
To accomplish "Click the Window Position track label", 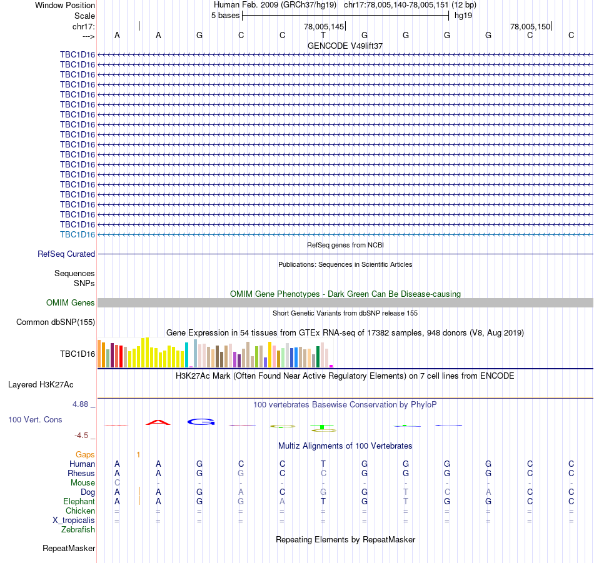I will coord(65,5).
